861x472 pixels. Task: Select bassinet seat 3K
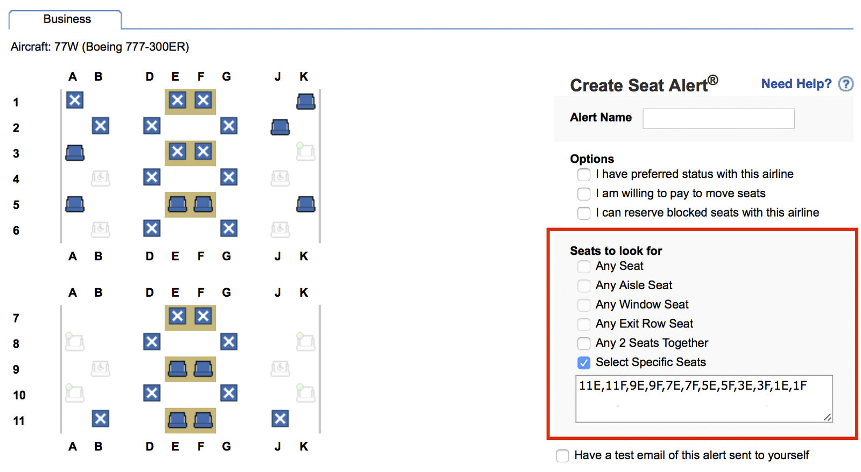coord(306,152)
